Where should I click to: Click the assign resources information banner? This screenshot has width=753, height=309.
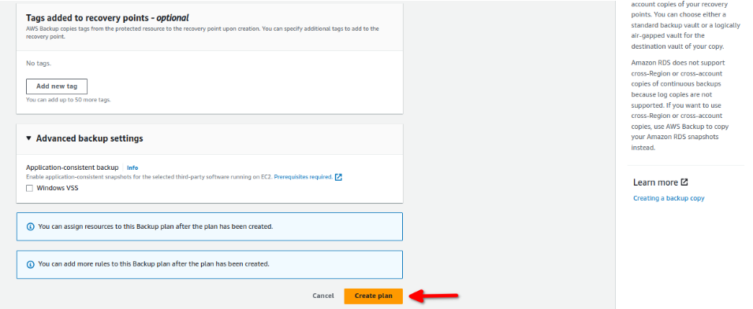pyautogui.click(x=210, y=226)
